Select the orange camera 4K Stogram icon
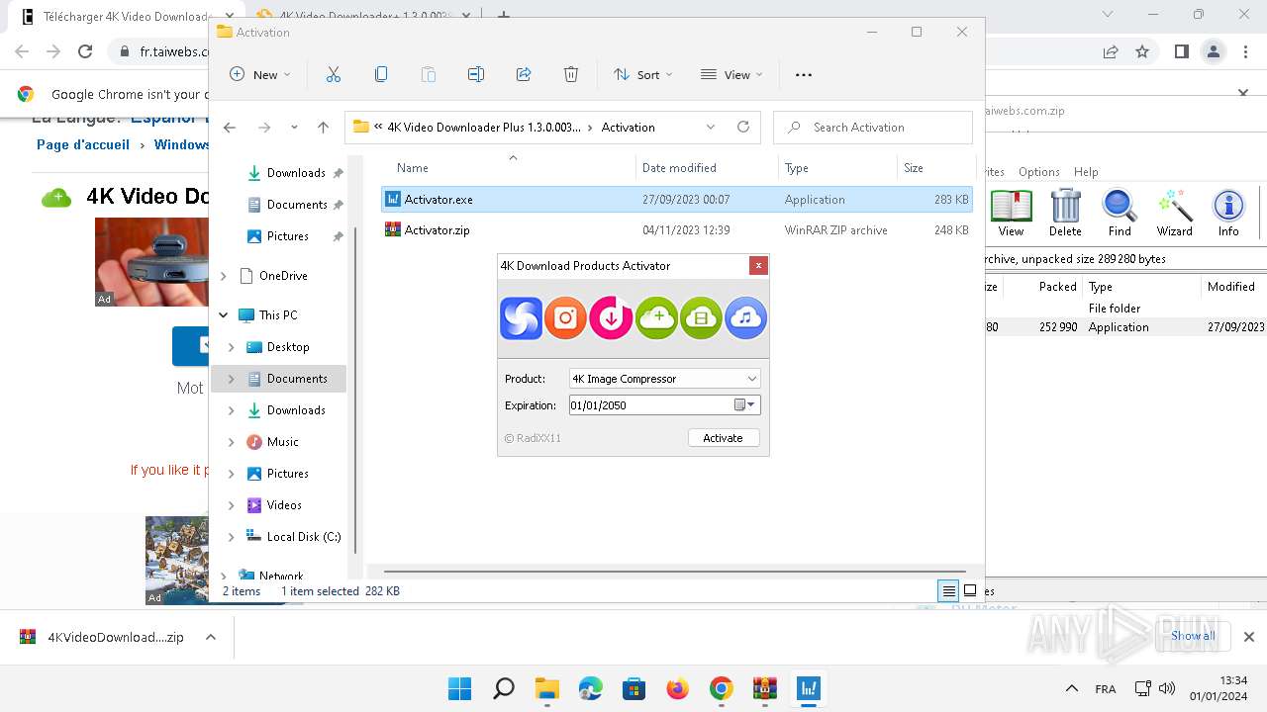 [565, 318]
